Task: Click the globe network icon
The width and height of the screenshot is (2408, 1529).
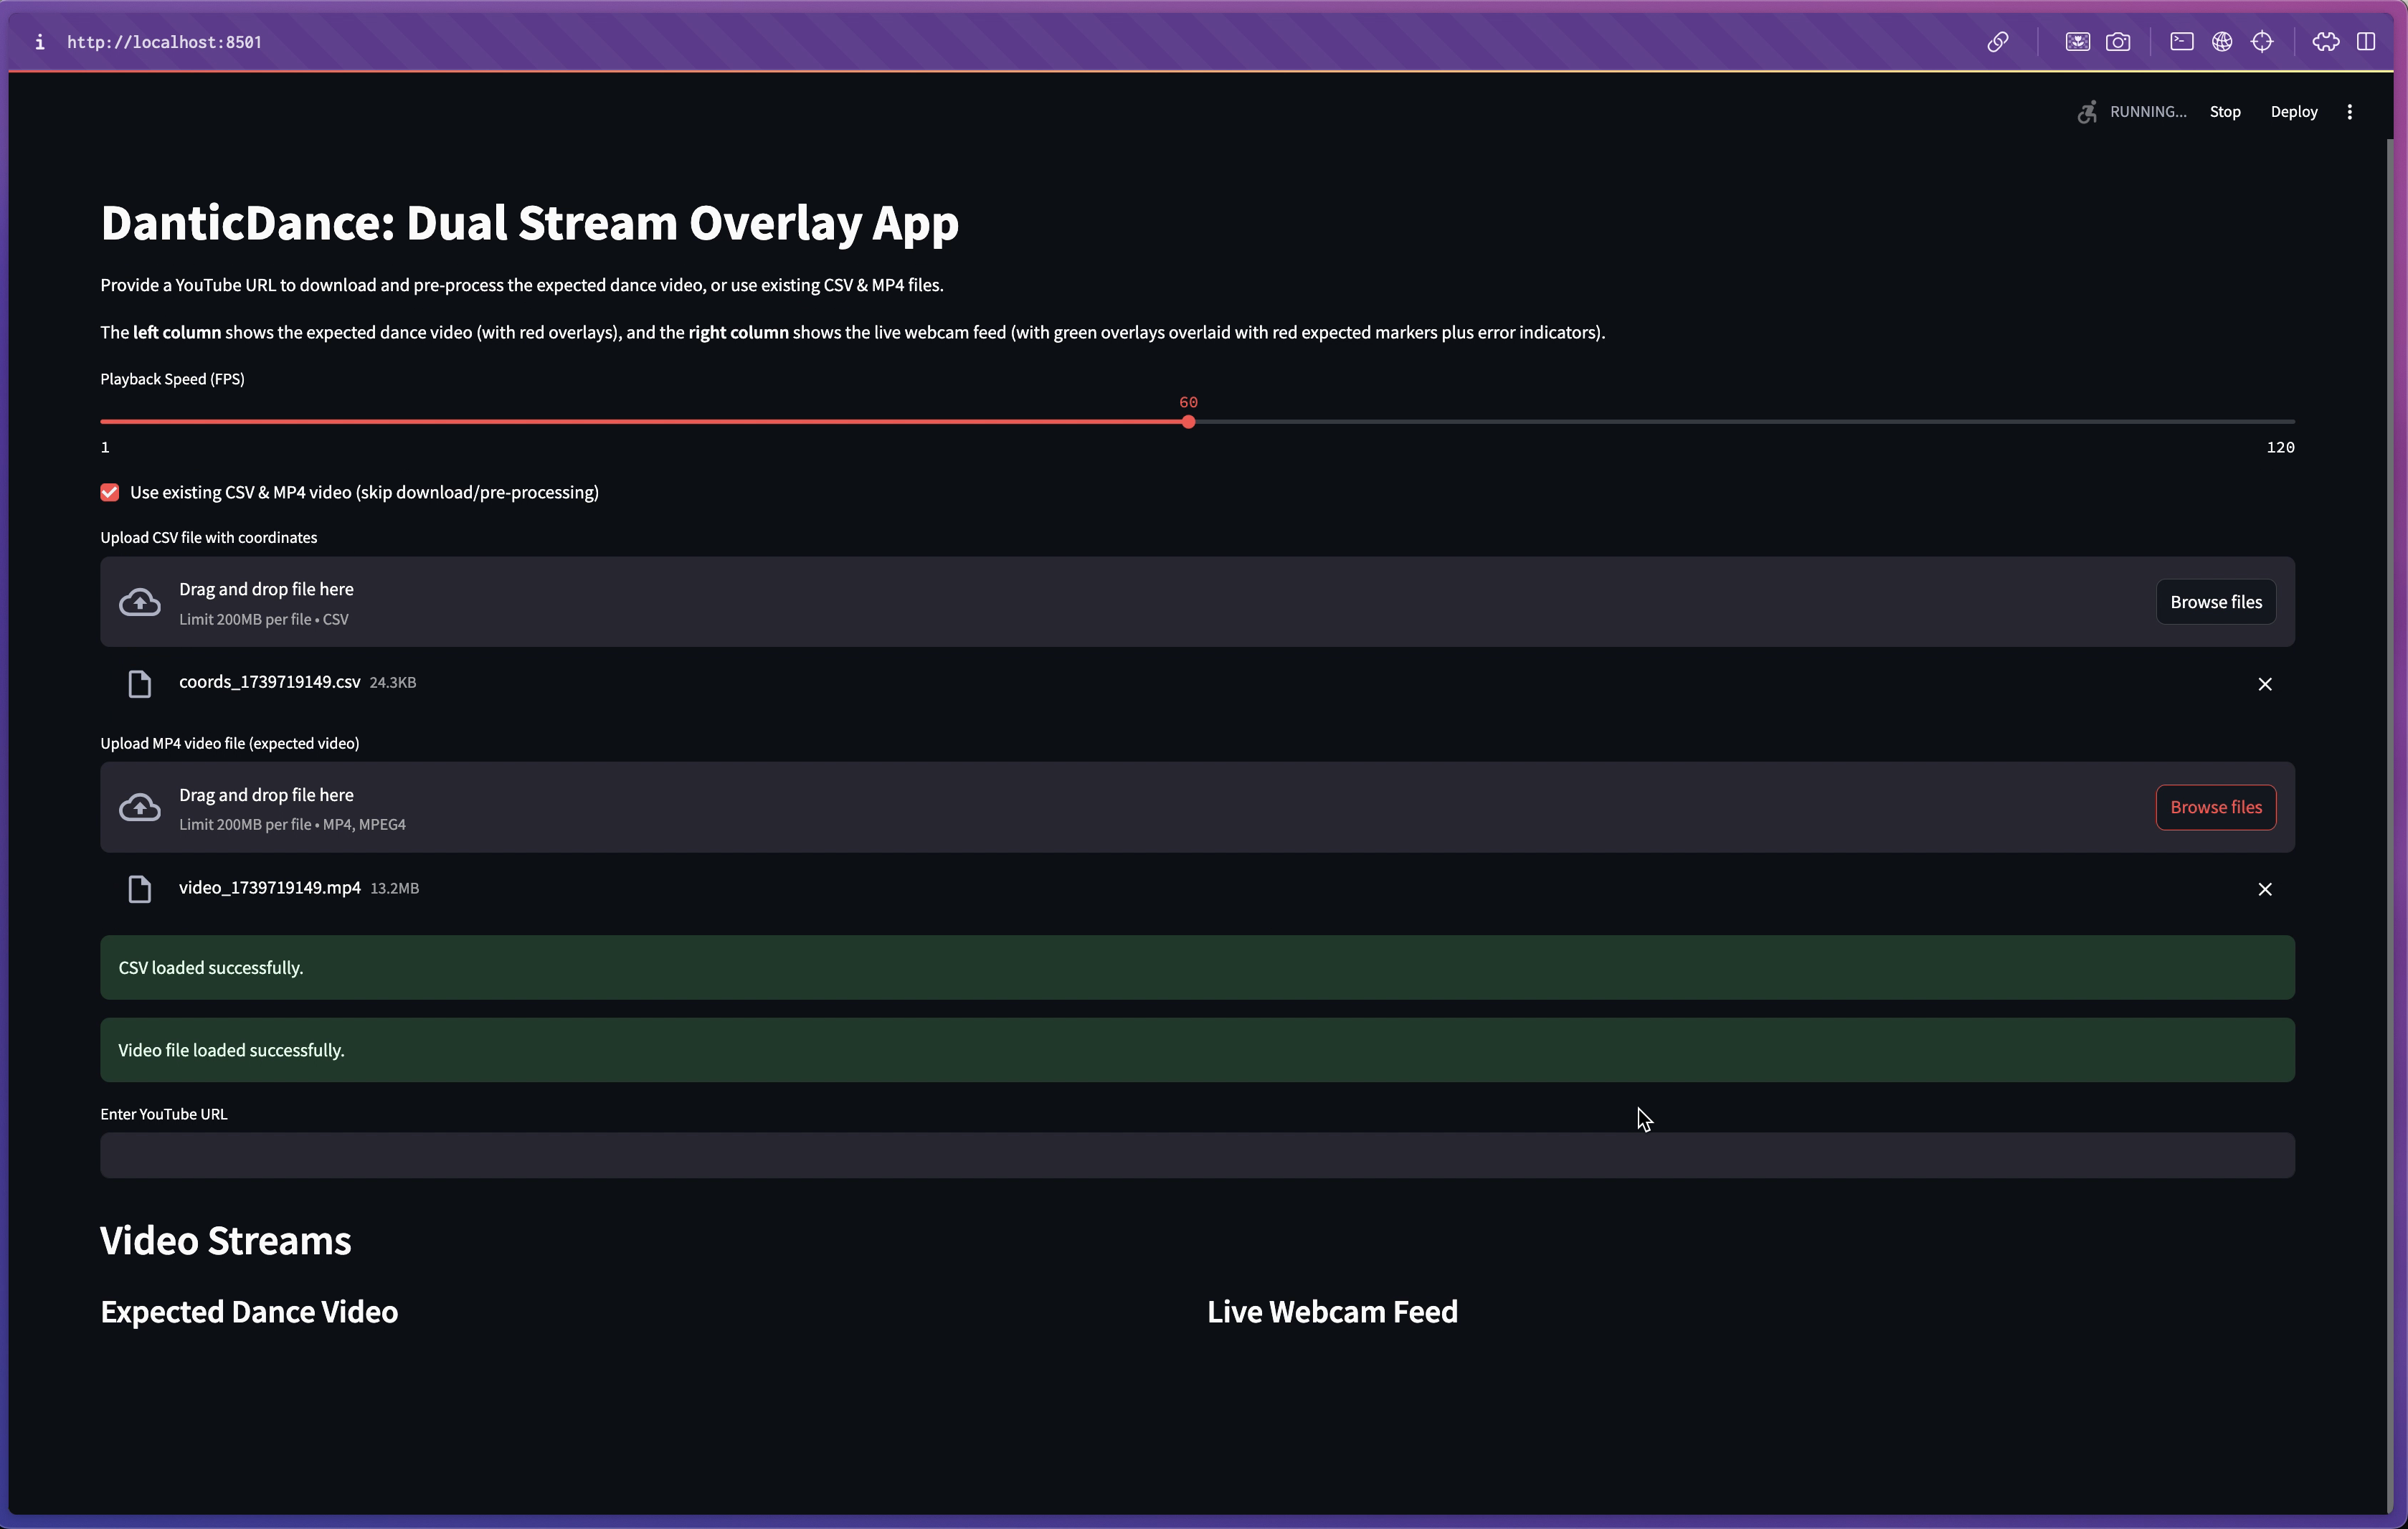Action: click(x=2221, y=42)
